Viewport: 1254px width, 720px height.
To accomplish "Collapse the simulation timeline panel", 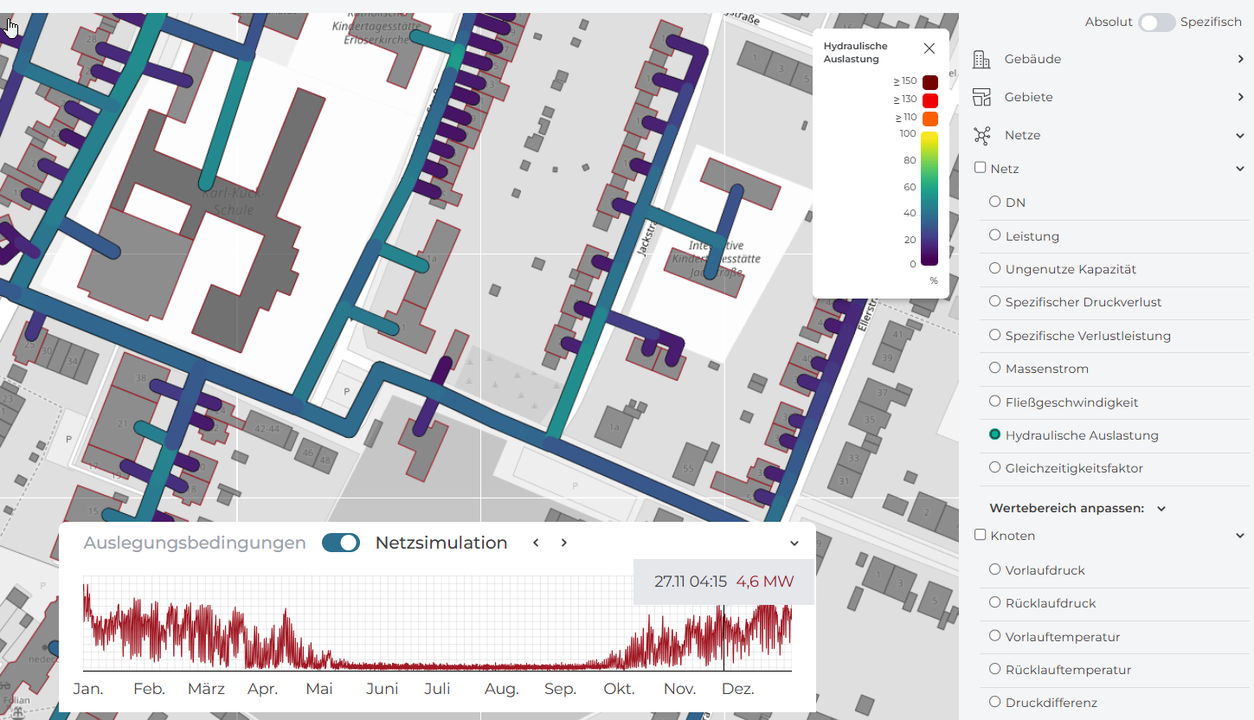I will [794, 543].
